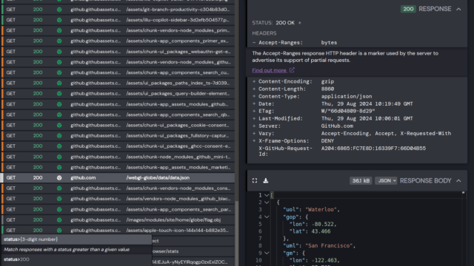This screenshot has width=474, height=266.
Task: Click source icon on webauthn-get-e row
Action: pyautogui.click(x=59, y=52)
